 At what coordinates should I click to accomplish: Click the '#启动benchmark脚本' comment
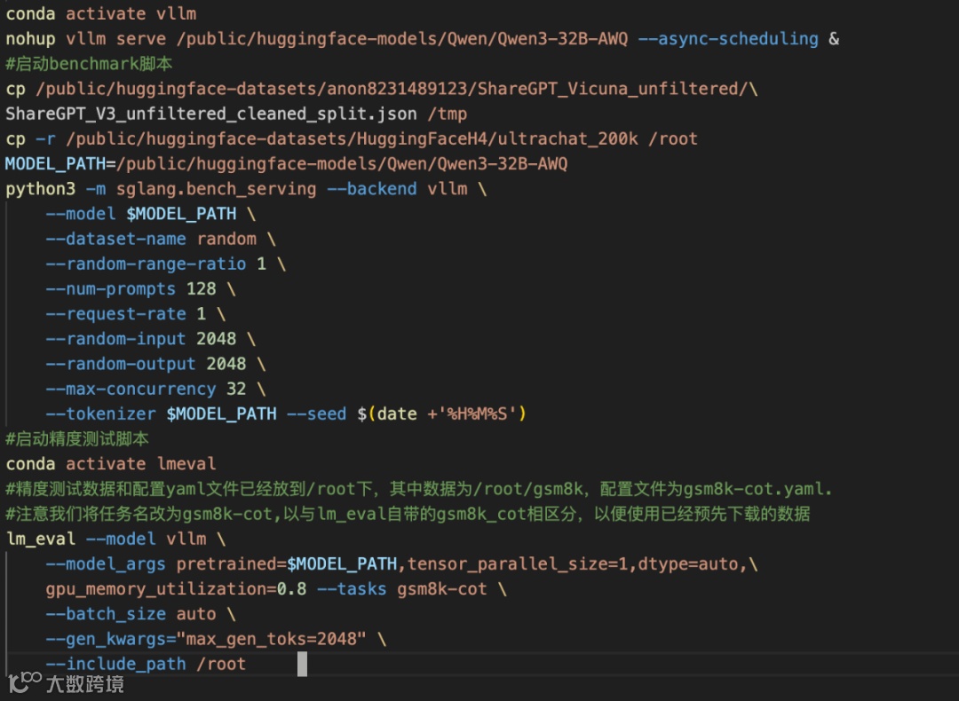[89, 64]
